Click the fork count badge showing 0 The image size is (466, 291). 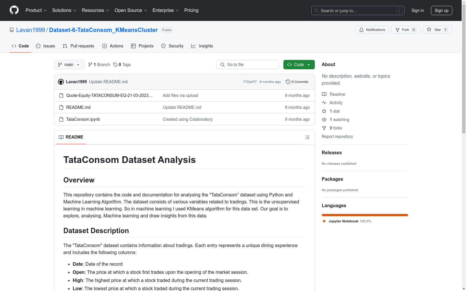[414, 30]
